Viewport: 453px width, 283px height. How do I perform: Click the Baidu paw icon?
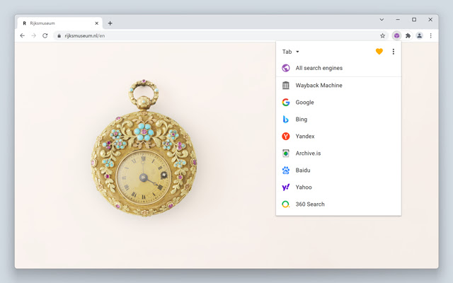coord(286,171)
